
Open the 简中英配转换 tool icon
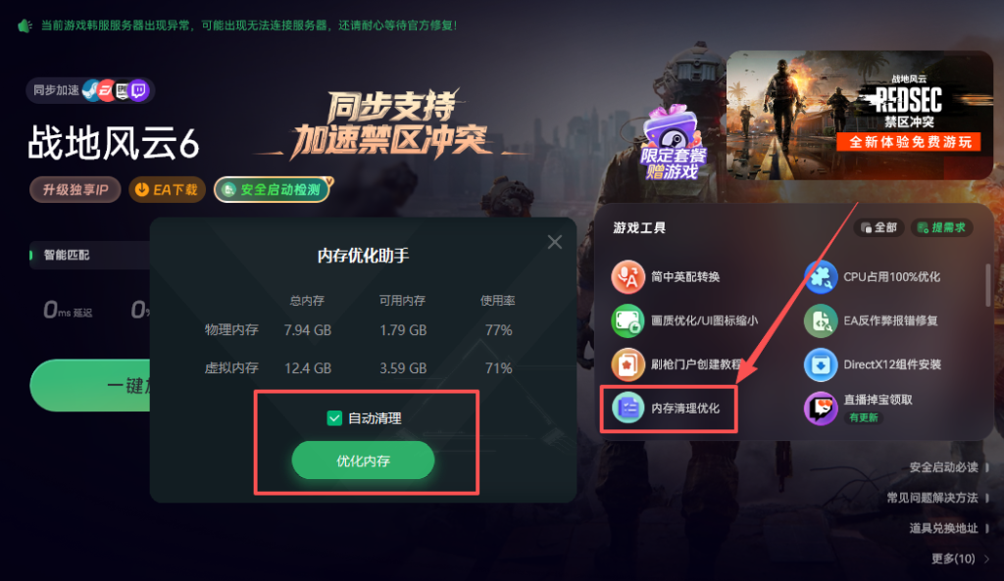point(628,277)
